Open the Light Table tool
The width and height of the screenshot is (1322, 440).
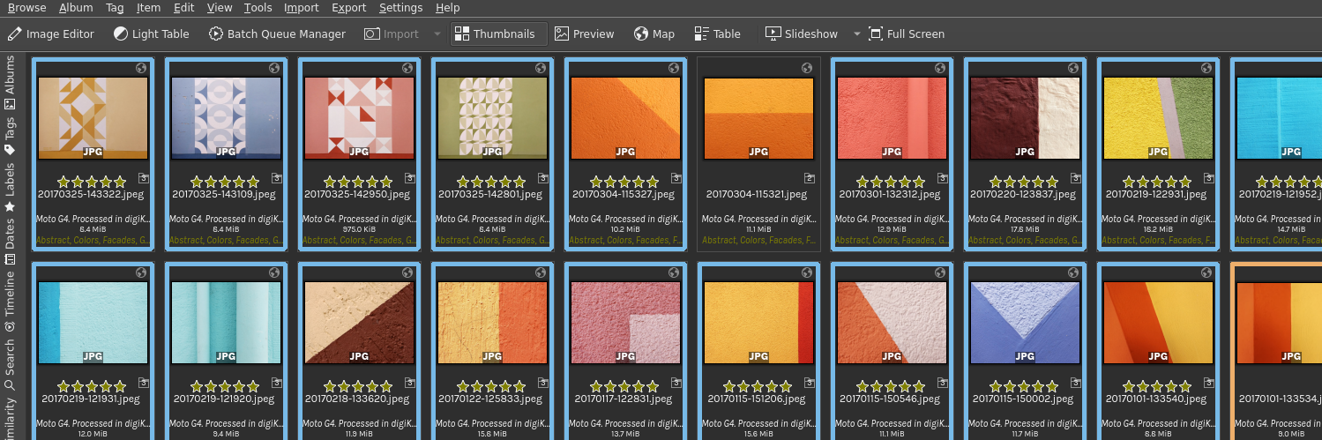[151, 34]
